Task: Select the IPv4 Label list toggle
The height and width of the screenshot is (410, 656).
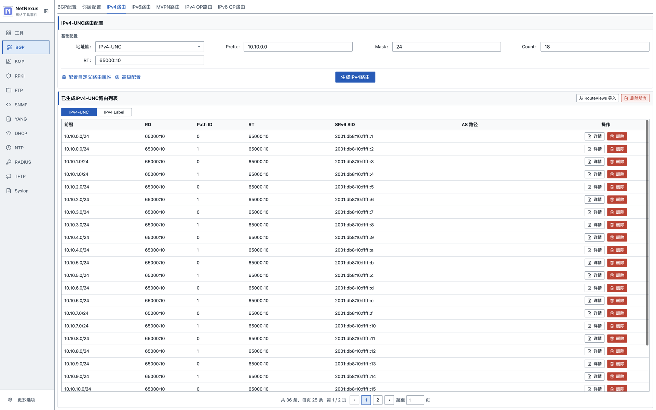Action: coord(114,112)
